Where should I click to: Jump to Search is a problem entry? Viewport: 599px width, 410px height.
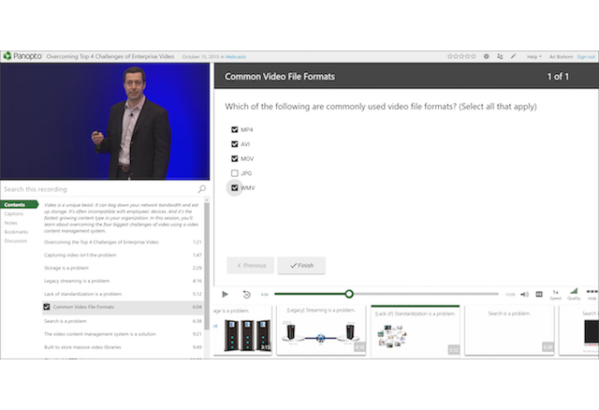click(123, 321)
